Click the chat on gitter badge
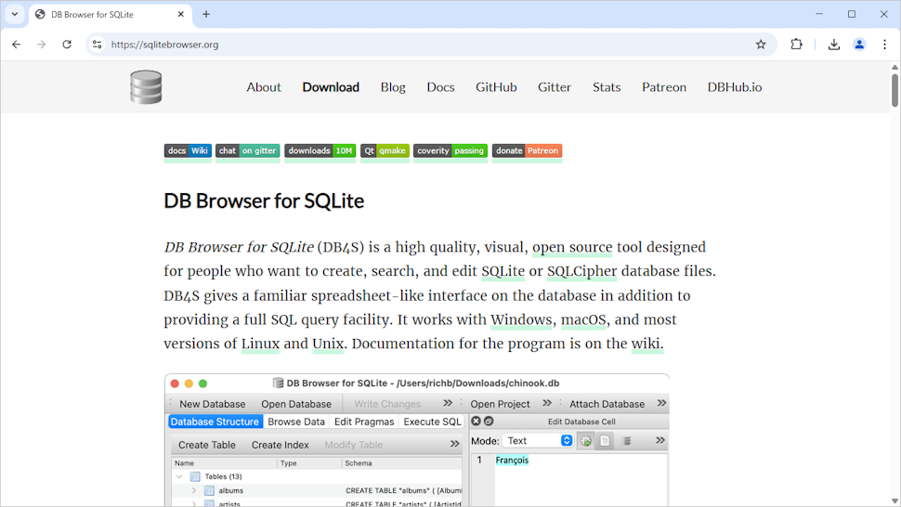The image size is (901, 507). pos(248,151)
